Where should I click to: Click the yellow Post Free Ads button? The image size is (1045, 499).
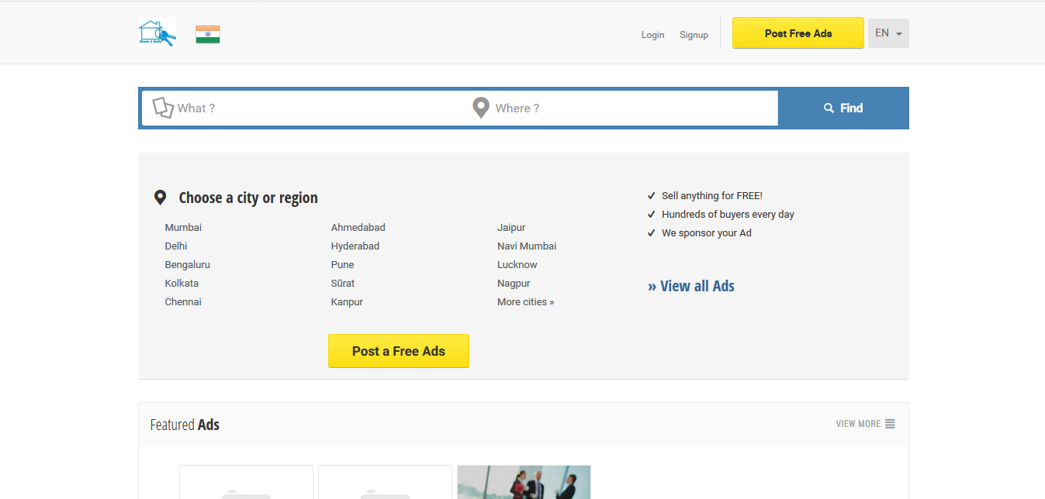tap(798, 33)
